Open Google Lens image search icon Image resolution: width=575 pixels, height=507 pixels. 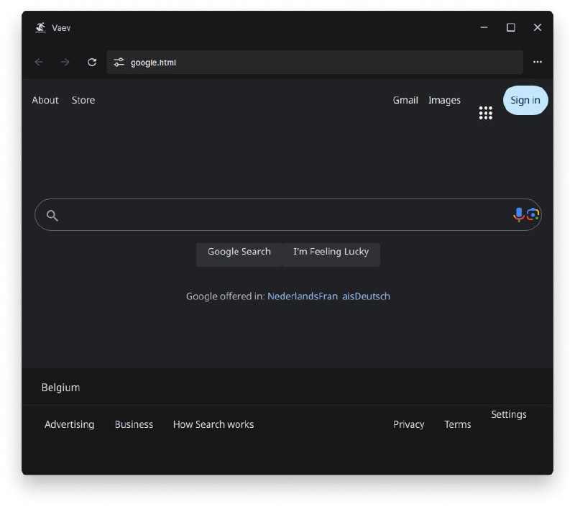(x=533, y=214)
